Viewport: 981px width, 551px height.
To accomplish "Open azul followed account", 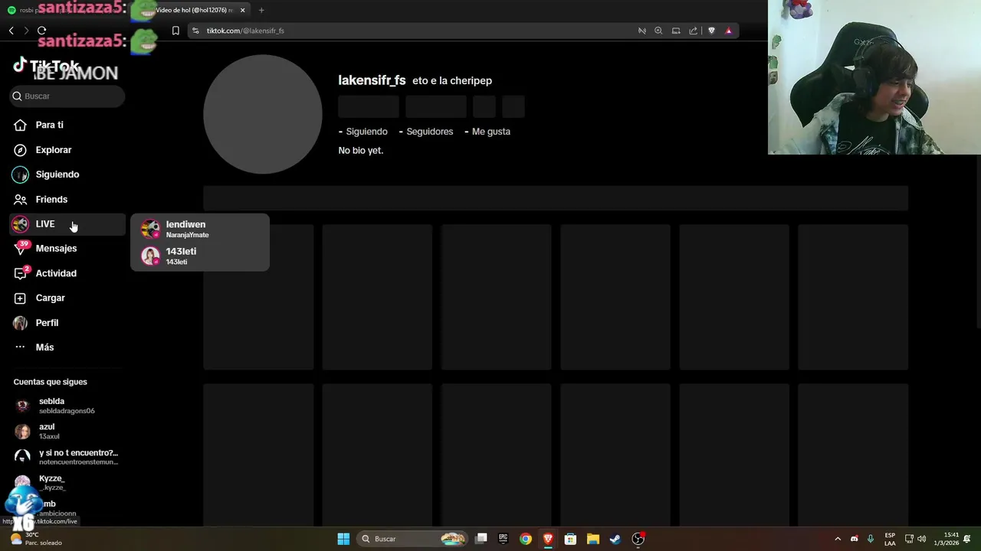I will [67, 431].
